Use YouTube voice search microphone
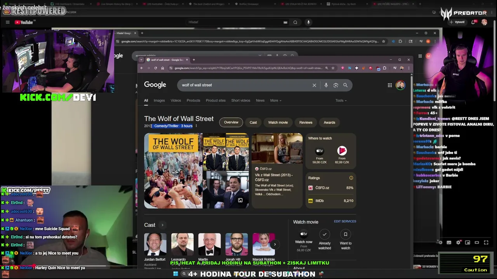The height and width of the screenshot is (279, 497). point(308,22)
